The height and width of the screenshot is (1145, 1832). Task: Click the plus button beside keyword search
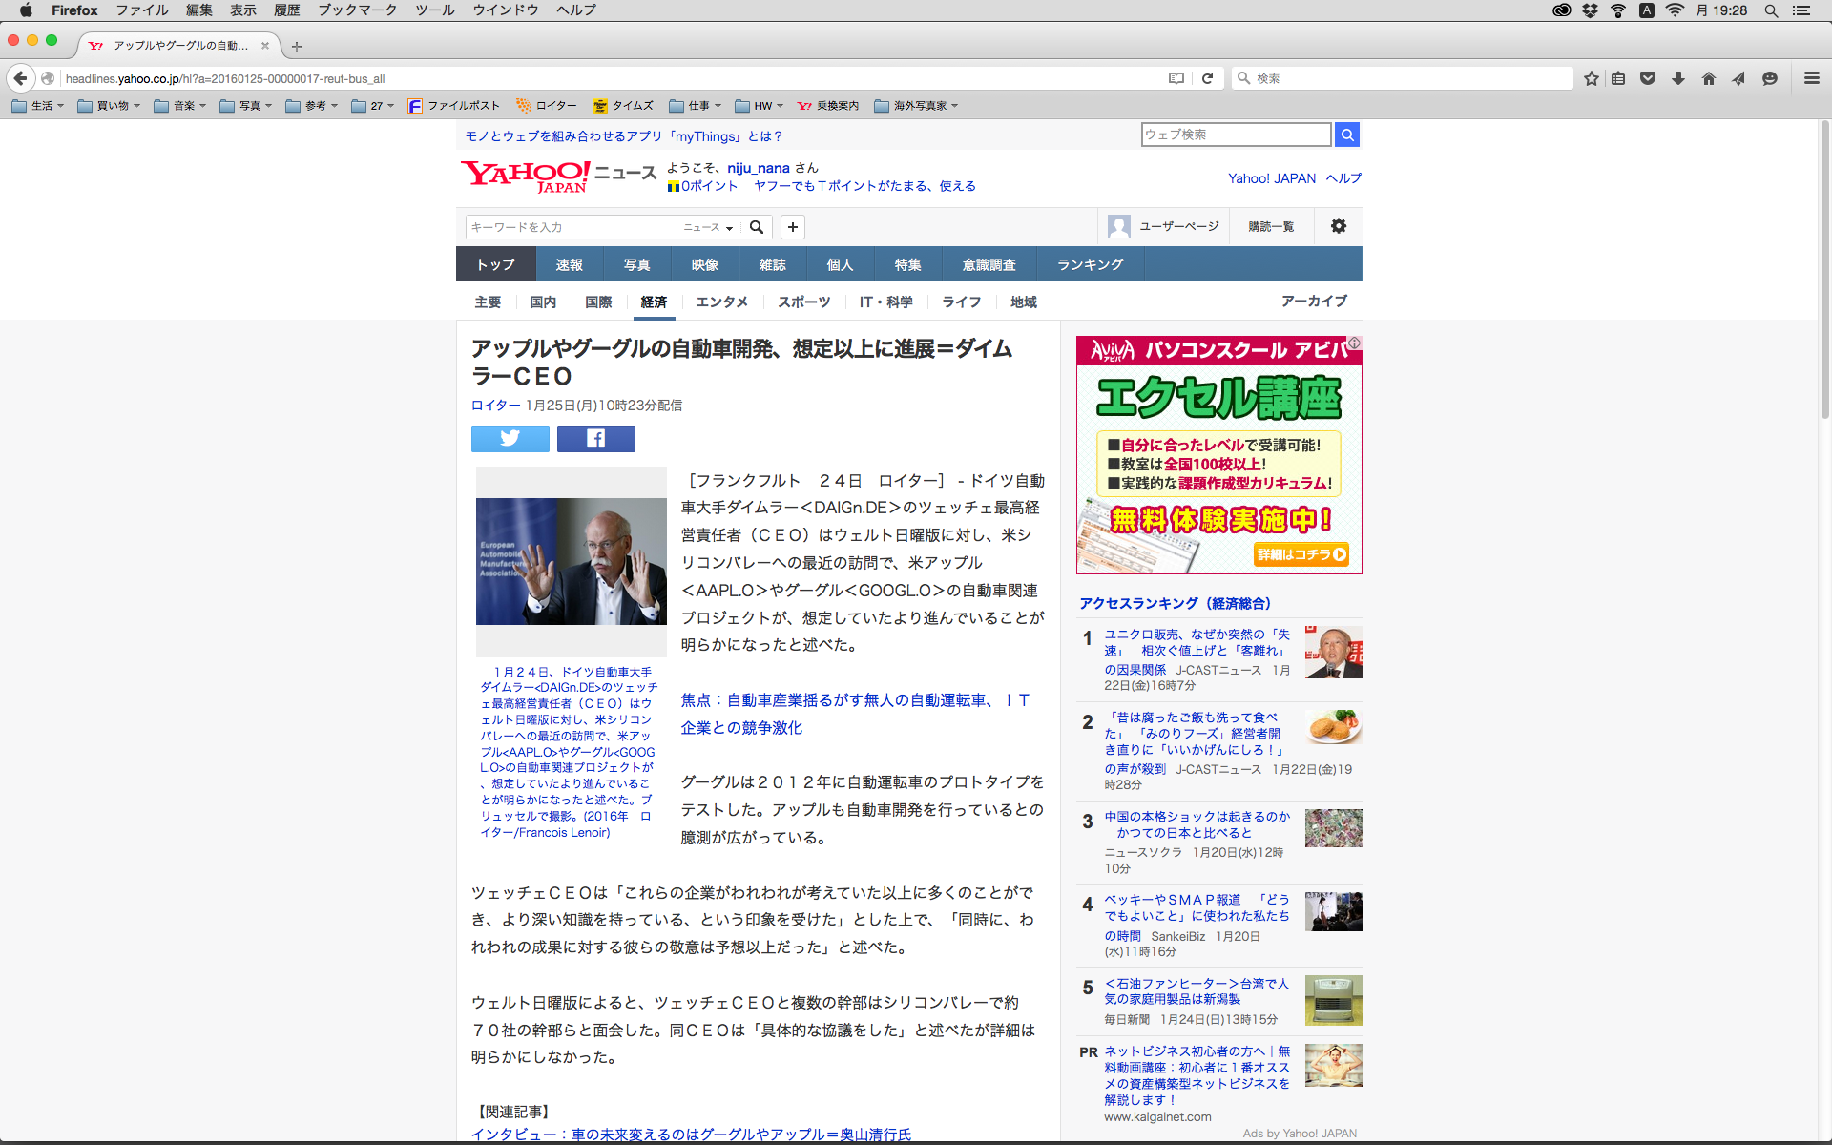click(x=792, y=227)
